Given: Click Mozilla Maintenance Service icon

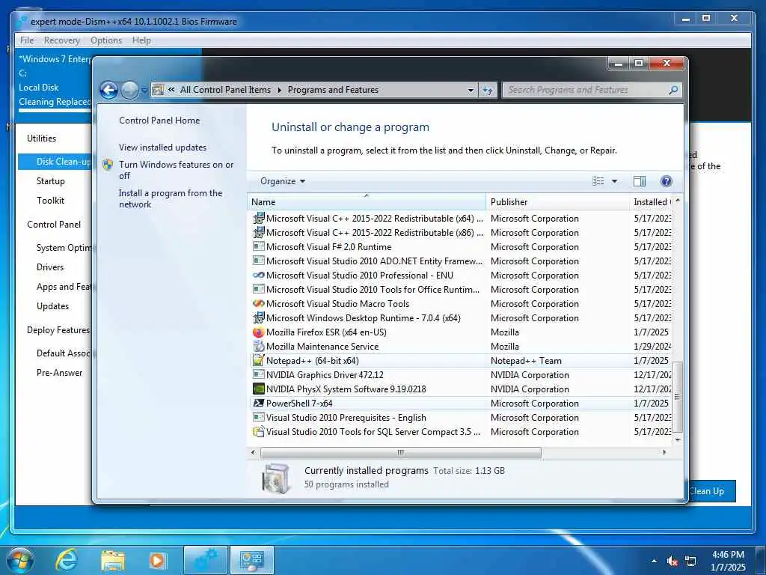Looking at the screenshot, I should tap(258, 346).
